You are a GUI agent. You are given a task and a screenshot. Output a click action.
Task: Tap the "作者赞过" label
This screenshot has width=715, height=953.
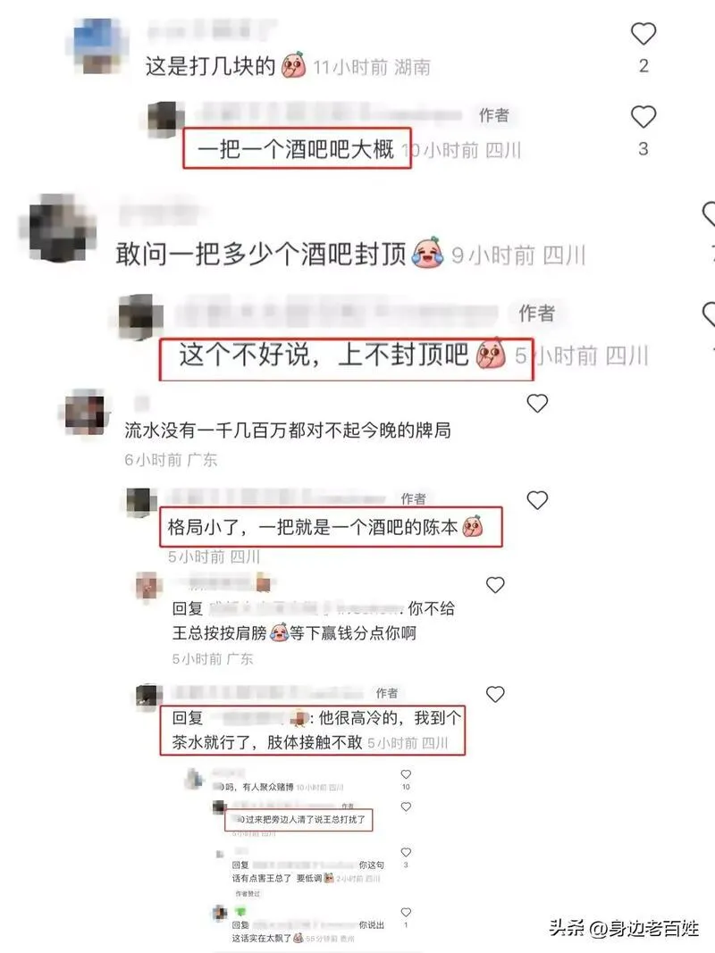248,893
